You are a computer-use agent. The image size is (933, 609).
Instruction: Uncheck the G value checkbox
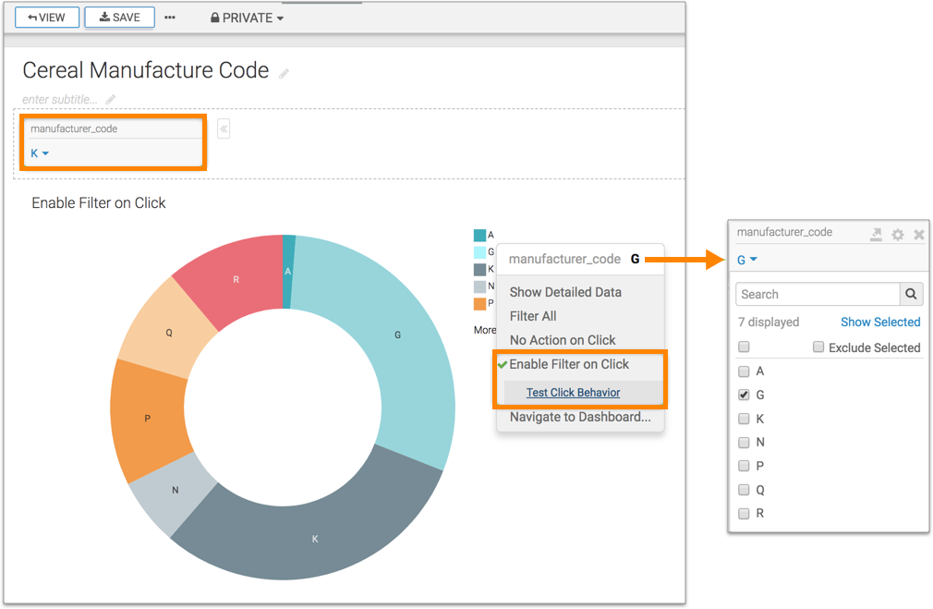point(744,395)
